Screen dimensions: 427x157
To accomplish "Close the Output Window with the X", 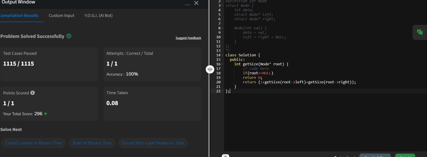I will pos(196,3).
